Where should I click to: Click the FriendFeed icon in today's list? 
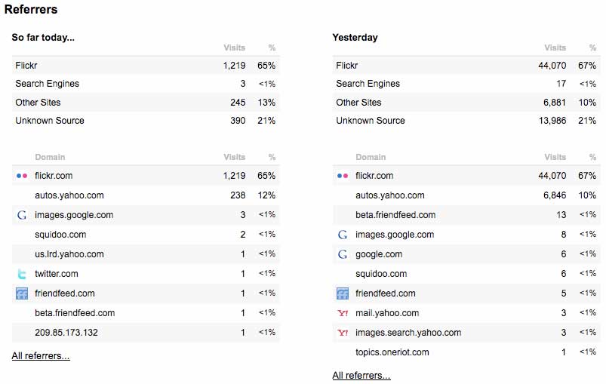(21, 293)
